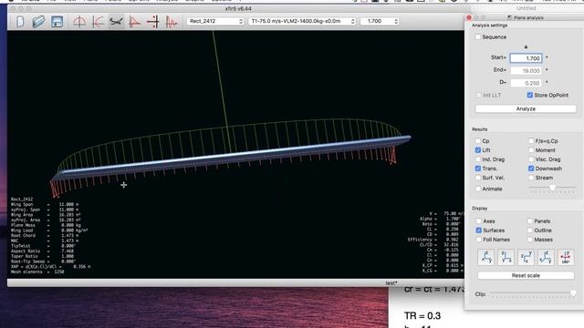This screenshot has width=584, height=328.
Task: Enable the Masses display checkbox
Action: pyautogui.click(x=530, y=240)
